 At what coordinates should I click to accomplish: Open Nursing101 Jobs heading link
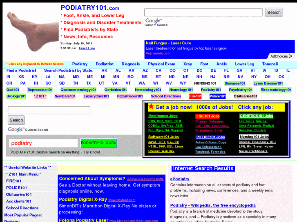tap(254, 136)
